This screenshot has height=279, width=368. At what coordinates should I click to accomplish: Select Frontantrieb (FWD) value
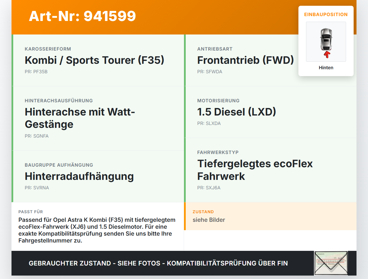pyautogui.click(x=246, y=60)
